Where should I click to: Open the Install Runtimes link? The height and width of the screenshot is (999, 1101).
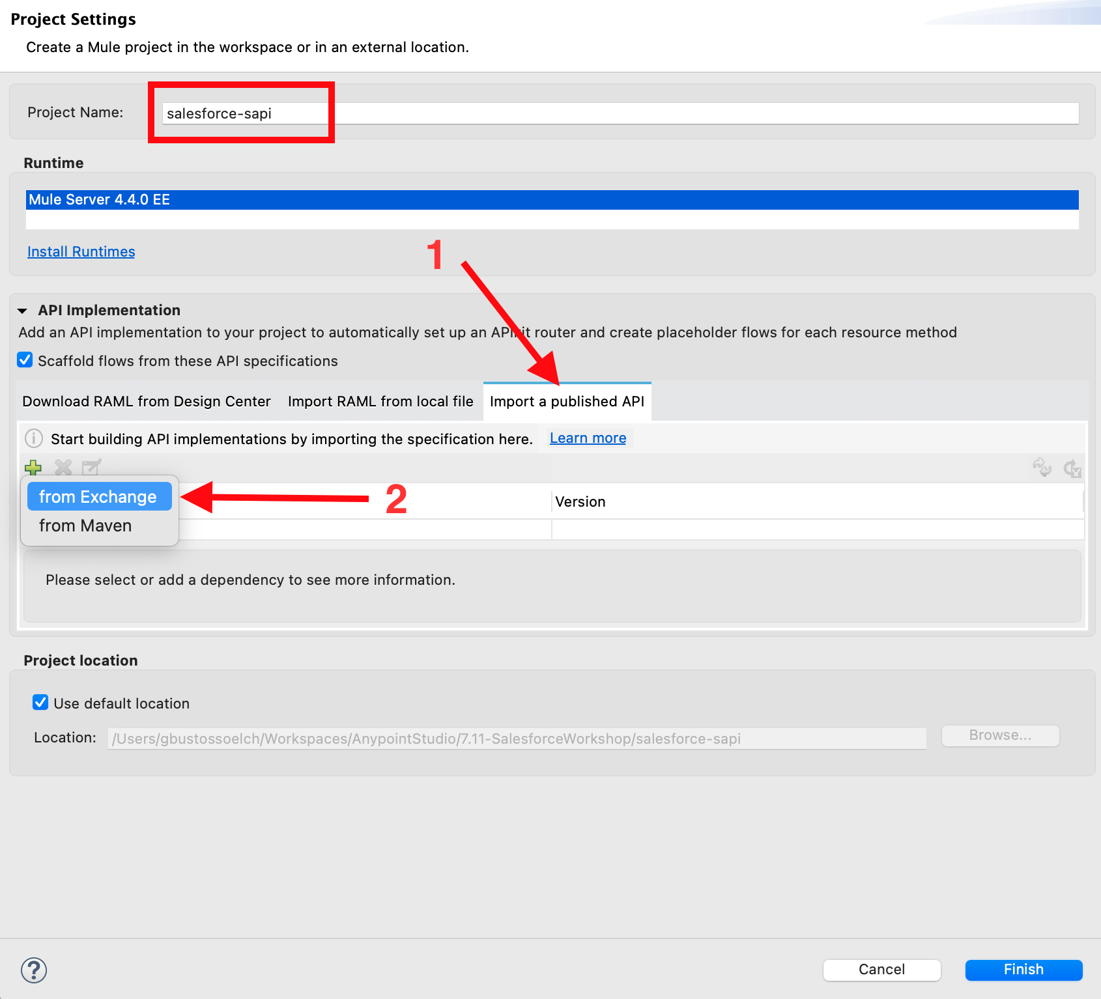[81, 251]
